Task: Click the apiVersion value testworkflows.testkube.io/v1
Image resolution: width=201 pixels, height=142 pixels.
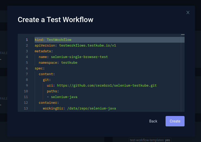Action: [x=88, y=46]
